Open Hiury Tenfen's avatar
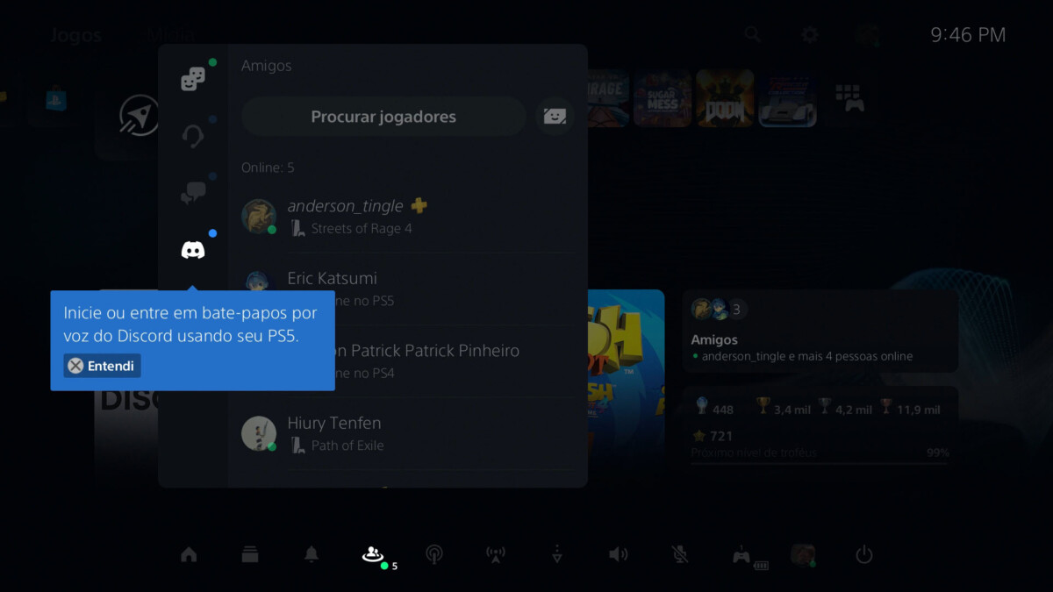The width and height of the screenshot is (1053, 592). [x=259, y=433]
